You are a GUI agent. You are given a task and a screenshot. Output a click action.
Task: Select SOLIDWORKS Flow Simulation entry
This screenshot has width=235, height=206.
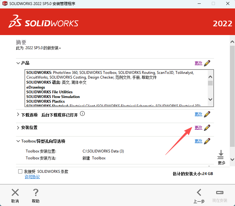(x=53, y=97)
